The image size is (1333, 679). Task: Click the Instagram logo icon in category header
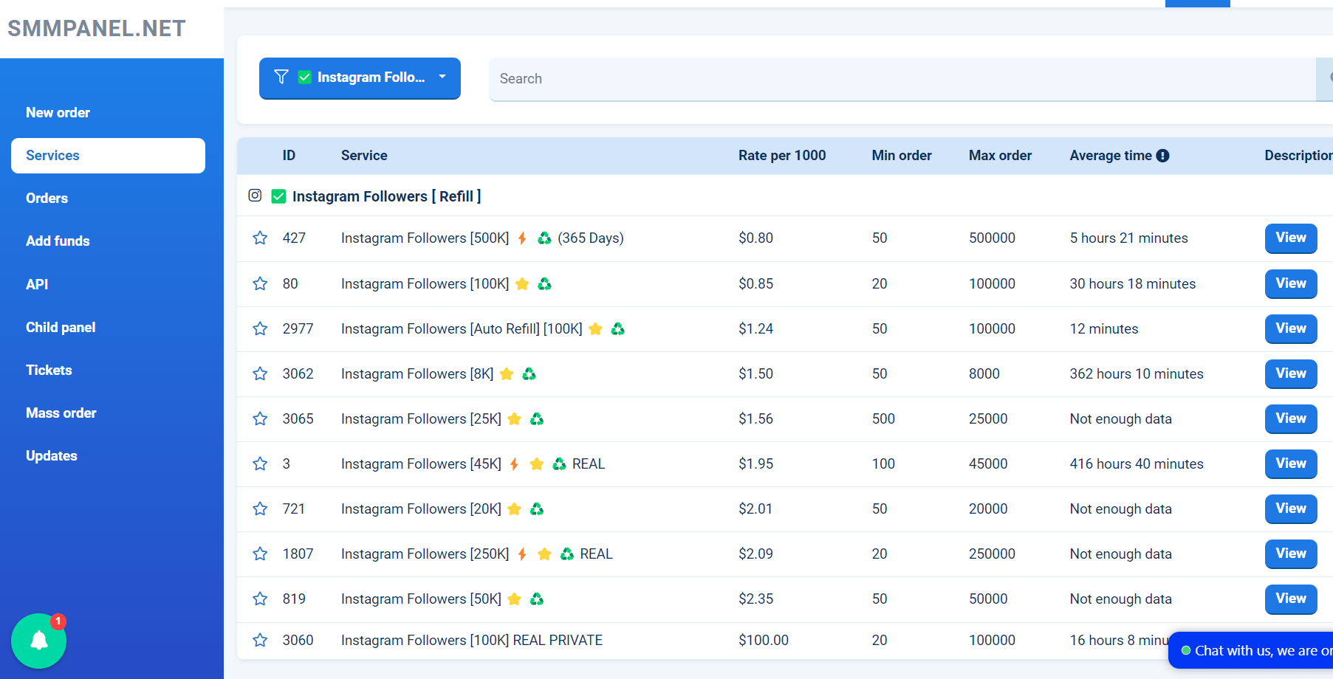click(255, 196)
